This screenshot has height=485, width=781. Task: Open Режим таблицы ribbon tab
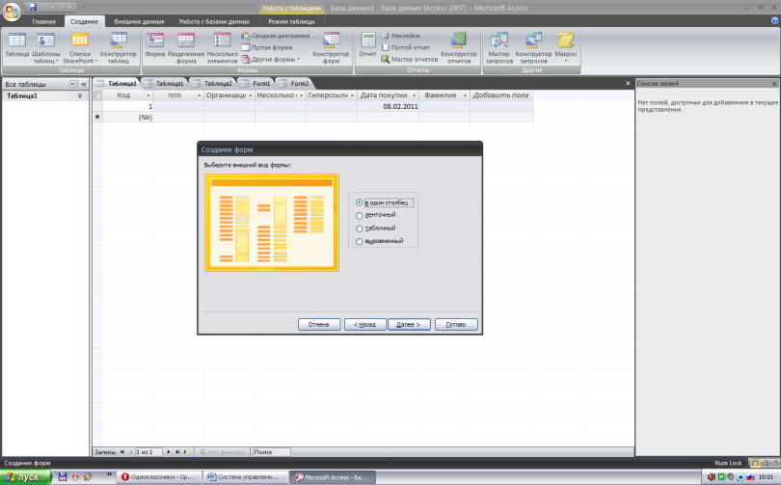click(x=291, y=22)
